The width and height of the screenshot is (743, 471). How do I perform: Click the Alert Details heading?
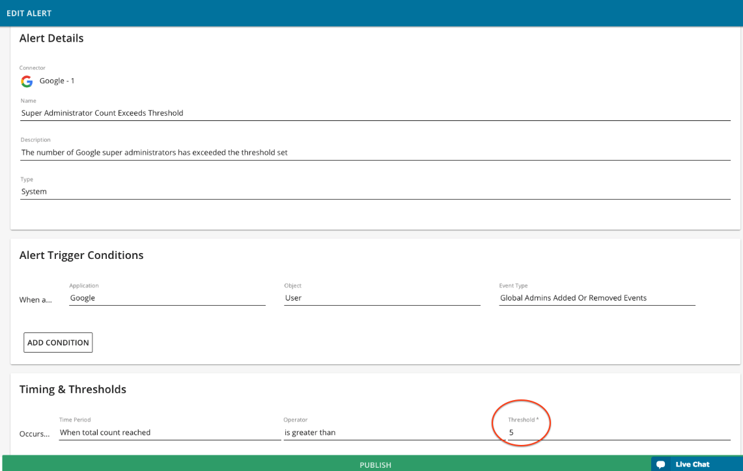point(51,38)
